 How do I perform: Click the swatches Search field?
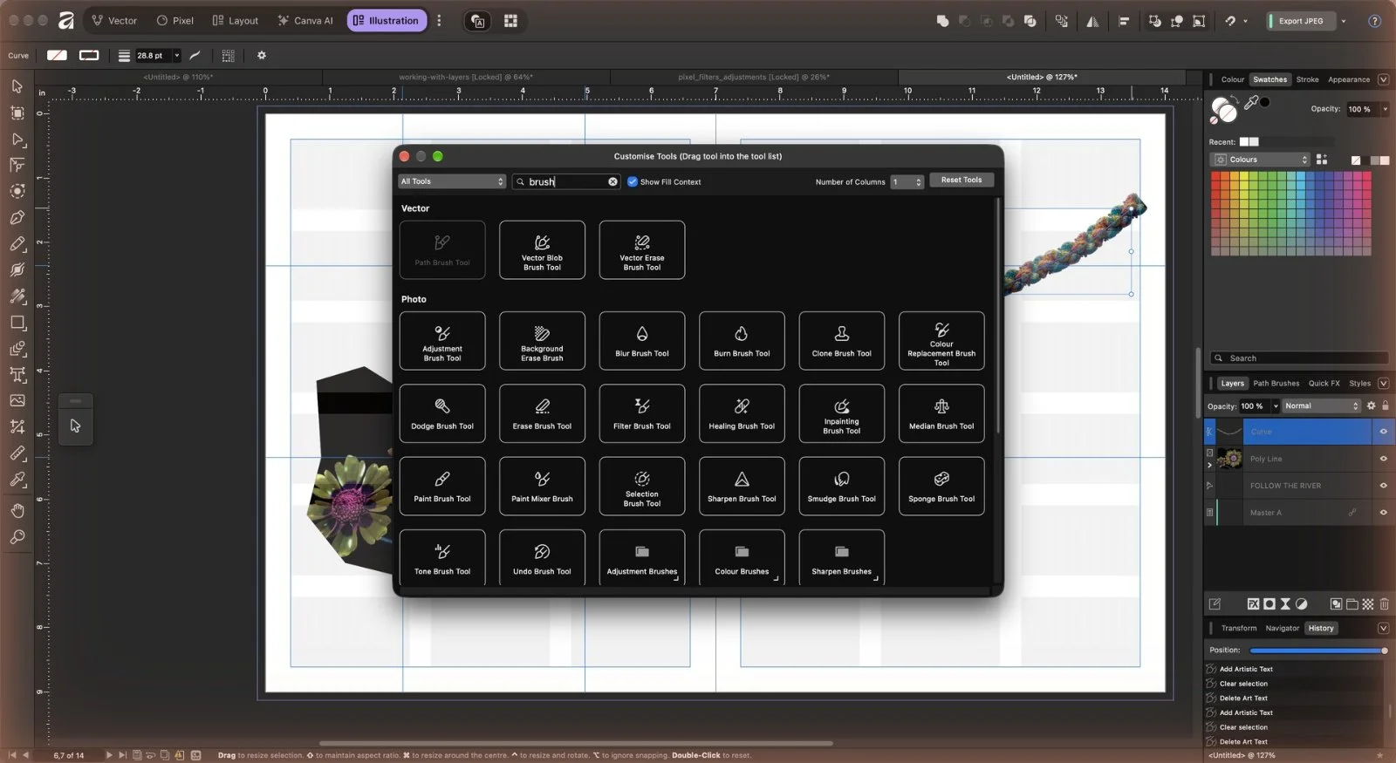pyautogui.click(x=1299, y=358)
